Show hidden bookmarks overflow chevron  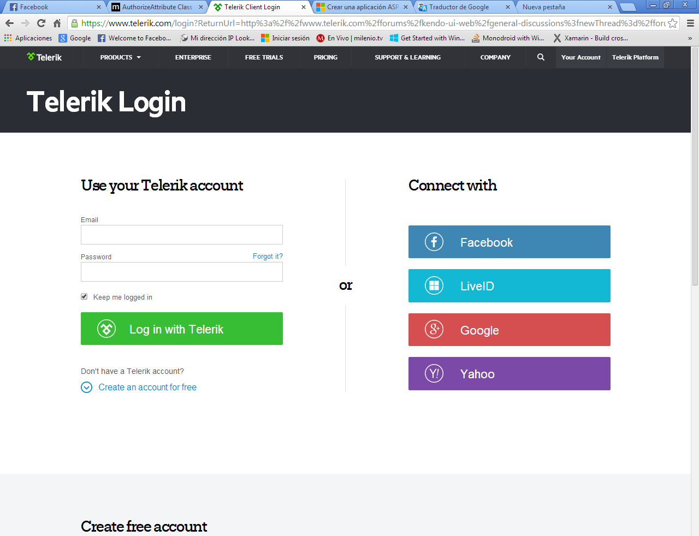pos(690,38)
